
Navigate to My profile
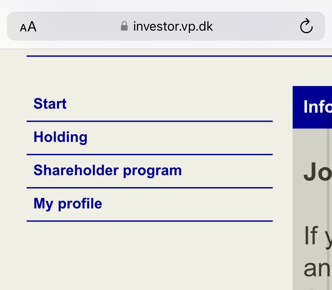point(68,204)
